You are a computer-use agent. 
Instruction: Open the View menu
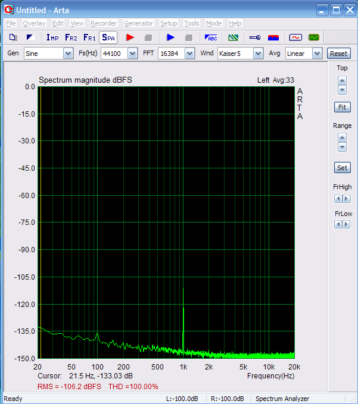(77, 23)
